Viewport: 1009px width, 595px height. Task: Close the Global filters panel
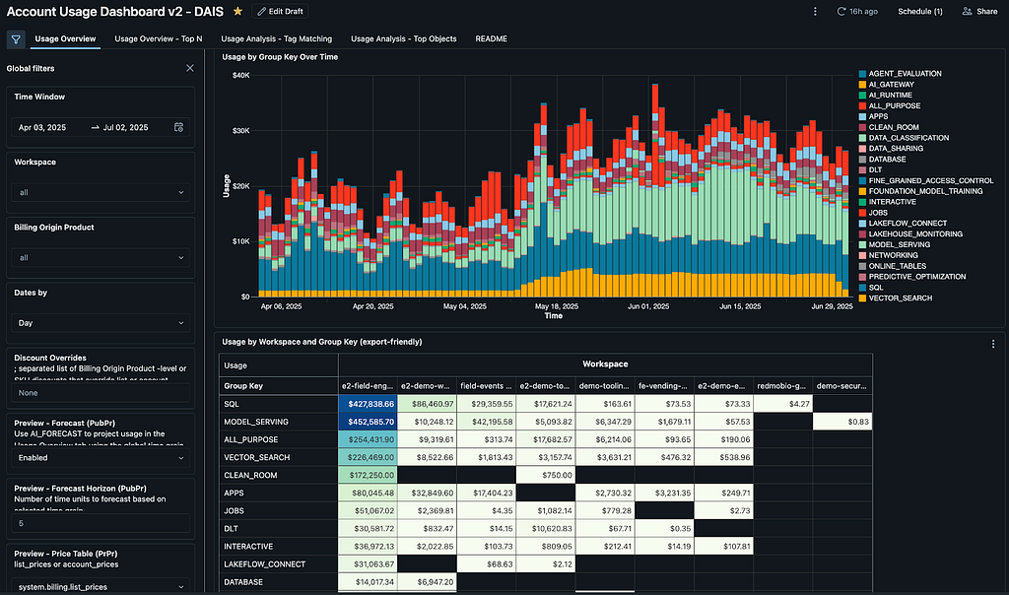190,69
